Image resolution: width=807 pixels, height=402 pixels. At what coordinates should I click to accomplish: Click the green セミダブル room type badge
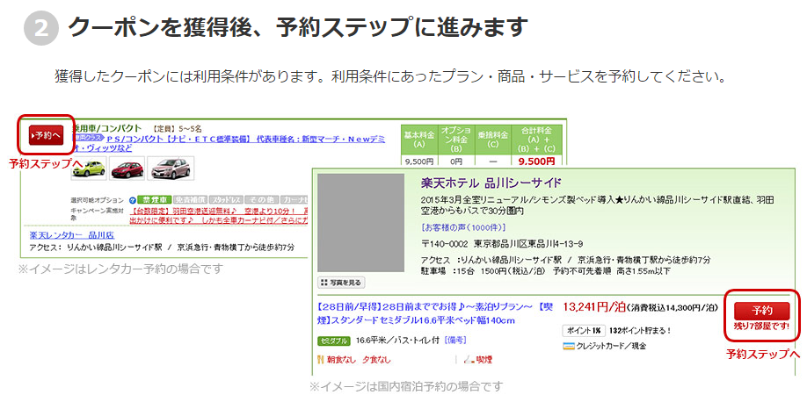(x=334, y=341)
